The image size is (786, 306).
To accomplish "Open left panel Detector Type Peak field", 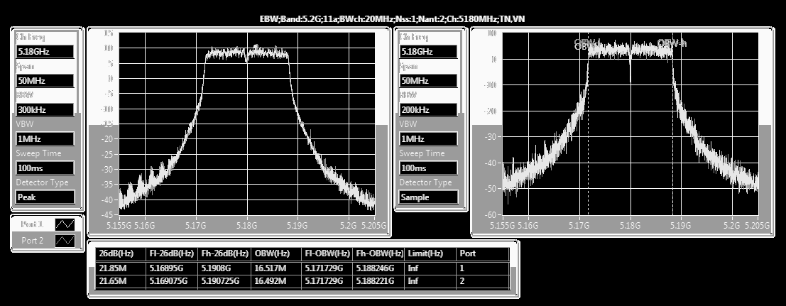I will (x=45, y=197).
